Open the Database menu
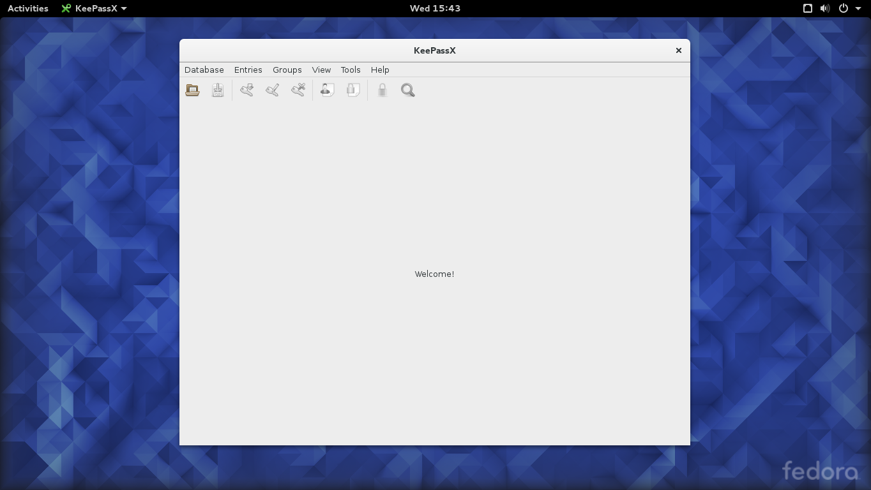The height and width of the screenshot is (490, 871). (x=204, y=70)
